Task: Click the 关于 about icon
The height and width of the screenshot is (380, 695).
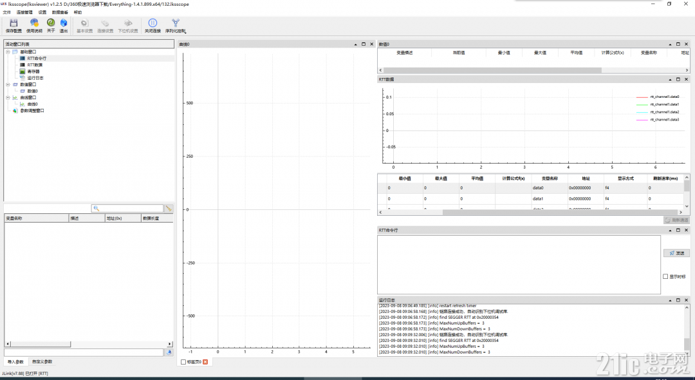Action: pos(51,26)
